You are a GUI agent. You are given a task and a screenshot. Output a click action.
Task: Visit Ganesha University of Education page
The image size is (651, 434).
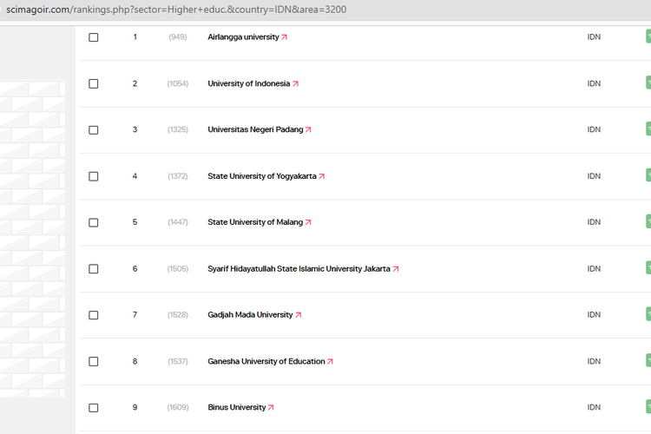[x=266, y=361]
